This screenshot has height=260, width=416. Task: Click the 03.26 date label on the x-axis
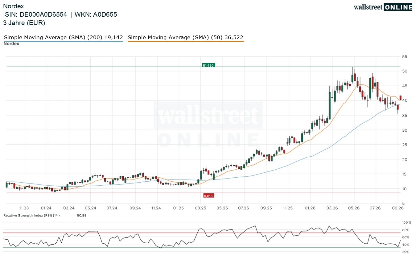click(332, 208)
